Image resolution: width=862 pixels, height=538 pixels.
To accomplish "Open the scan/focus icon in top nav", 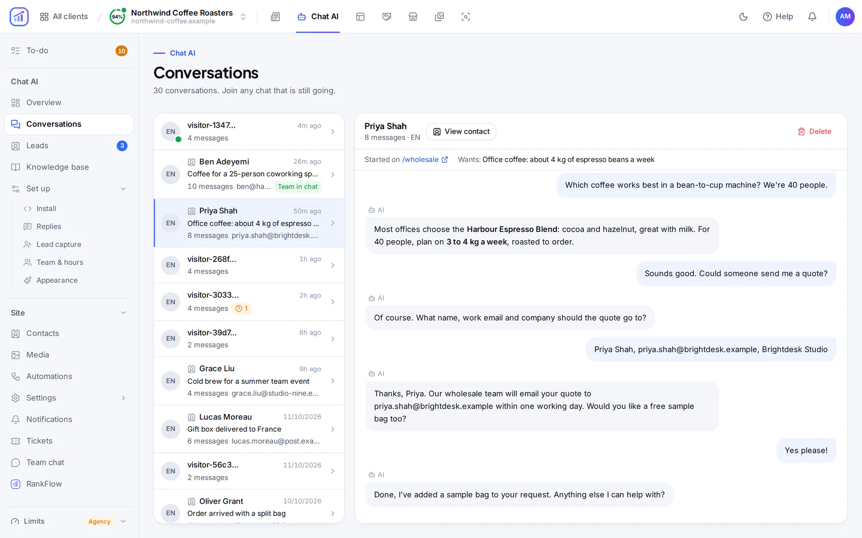I will tap(466, 17).
